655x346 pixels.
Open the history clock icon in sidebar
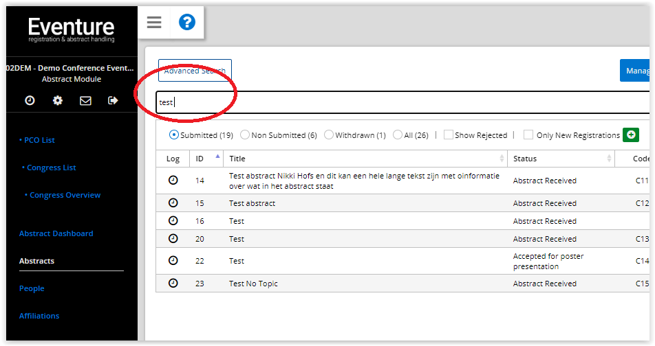pos(30,100)
